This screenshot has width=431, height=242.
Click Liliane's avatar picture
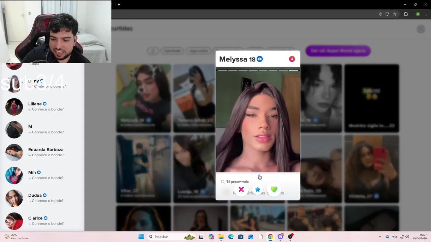(14, 107)
